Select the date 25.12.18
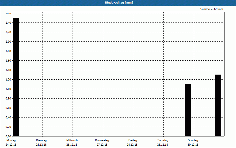Image resolution: width=236 pixels, height=148 pixels. click(41, 145)
